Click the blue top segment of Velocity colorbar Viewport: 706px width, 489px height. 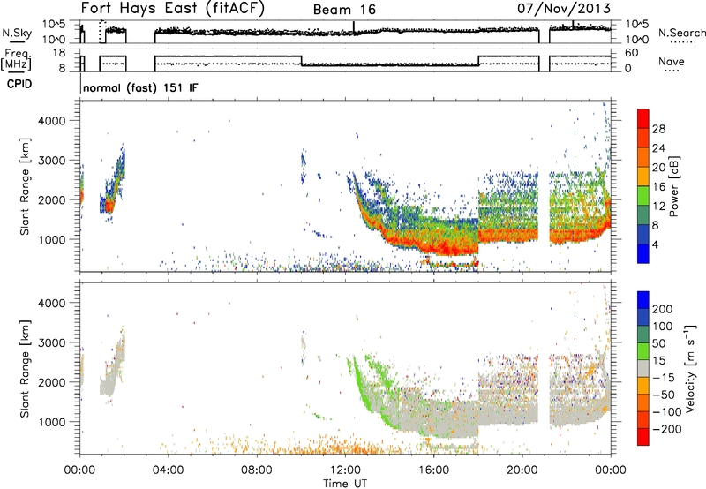(x=643, y=299)
